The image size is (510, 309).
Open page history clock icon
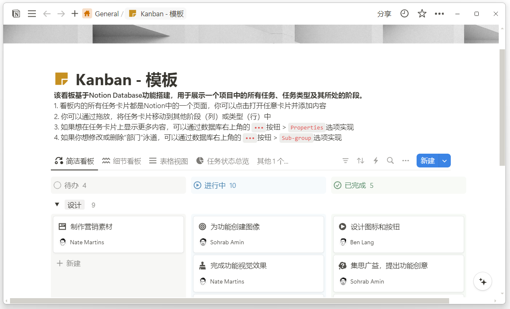click(404, 14)
